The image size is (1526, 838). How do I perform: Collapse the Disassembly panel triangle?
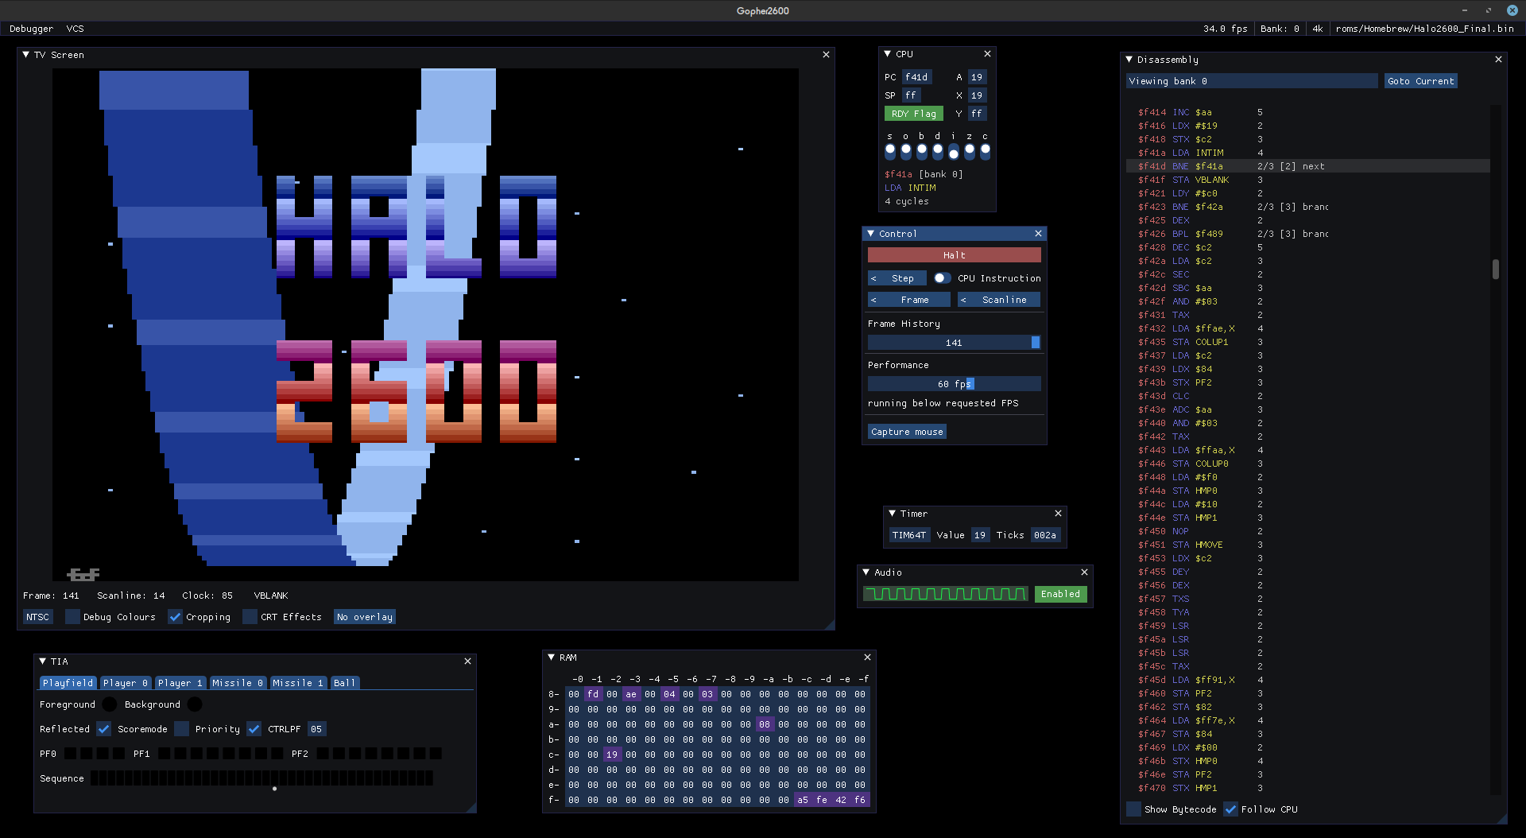(1129, 60)
